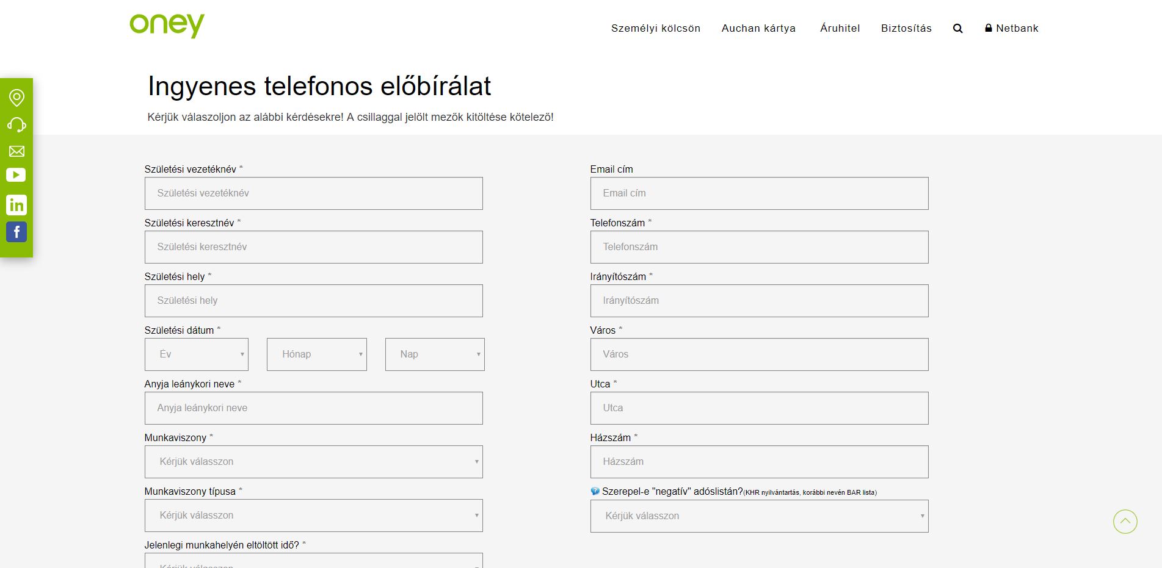Click the scroll-to-top arrow circle

(1125, 522)
